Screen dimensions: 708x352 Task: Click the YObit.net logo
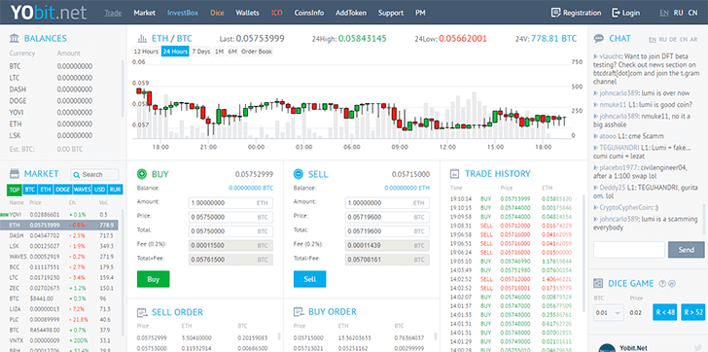[49, 13]
